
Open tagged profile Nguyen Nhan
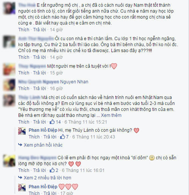pos(74,82)
